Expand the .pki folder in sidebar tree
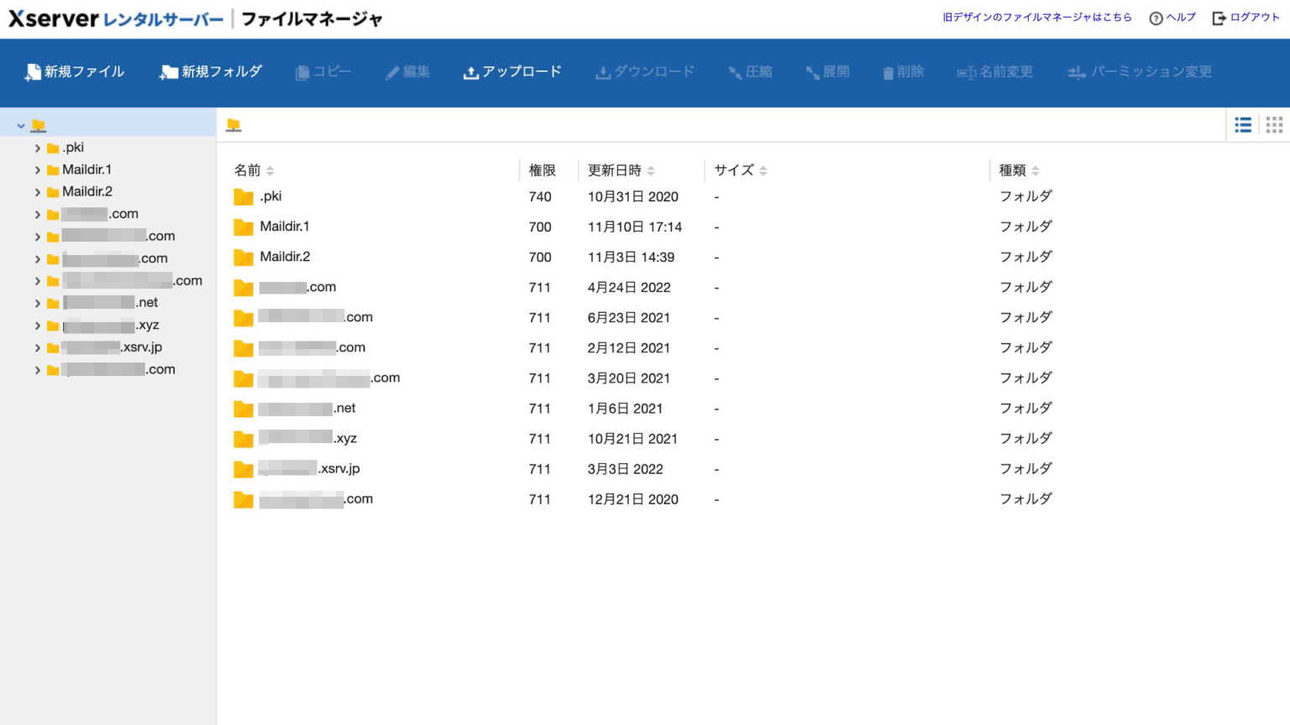Screen dimensions: 1290x725 [x=37, y=147]
